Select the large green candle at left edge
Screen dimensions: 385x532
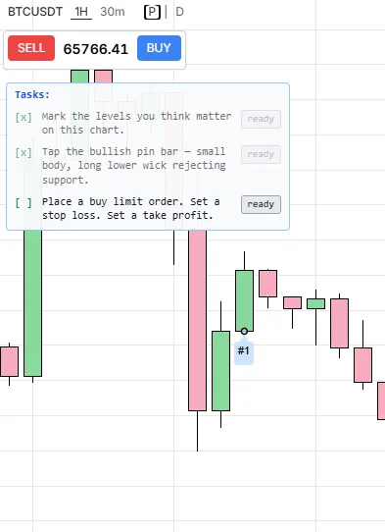(x=33, y=303)
